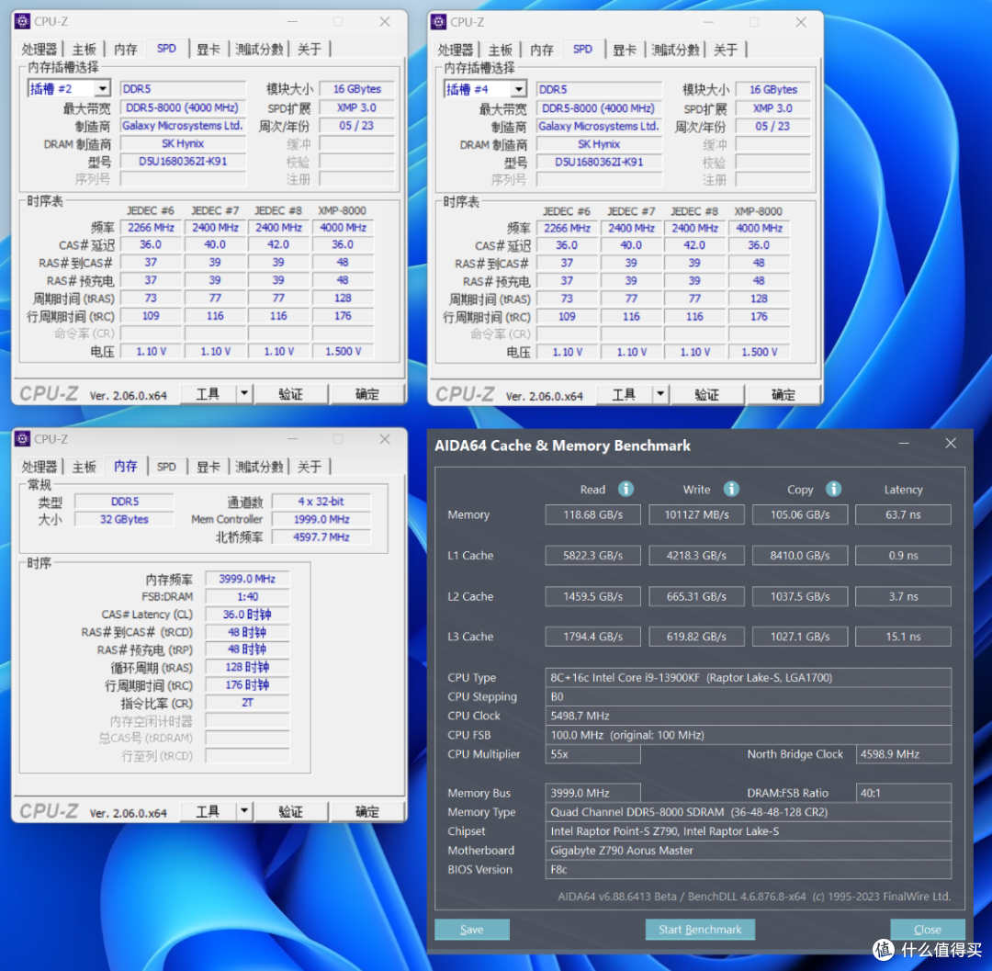
Task: Click model field D5U1680362I-K91 in slot #2 window
Action: pyautogui.click(x=183, y=162)
